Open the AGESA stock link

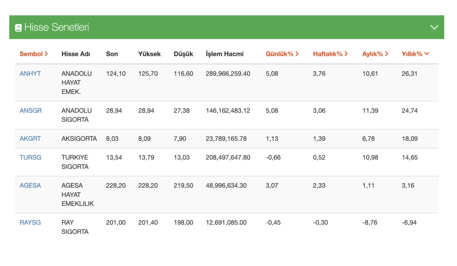click(x=30, y=186)
